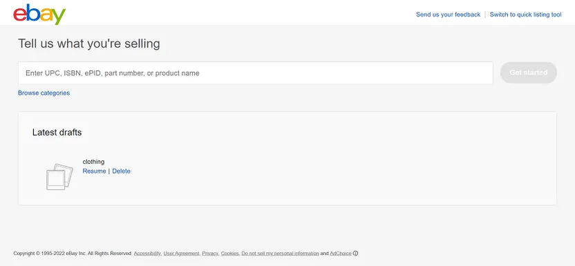Click the Get started button
This screenshot has height=266, width=575.
[x=529, y=73]
